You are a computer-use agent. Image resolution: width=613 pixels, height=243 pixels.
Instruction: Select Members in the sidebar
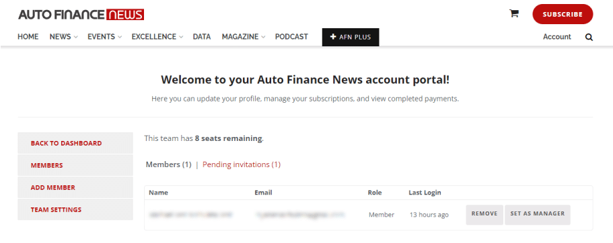[x=75, y=165]
